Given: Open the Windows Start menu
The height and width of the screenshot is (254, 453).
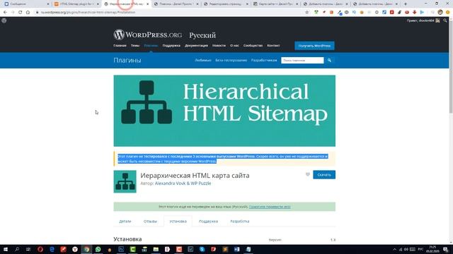Looking at the screenshot, I should 5,249.
